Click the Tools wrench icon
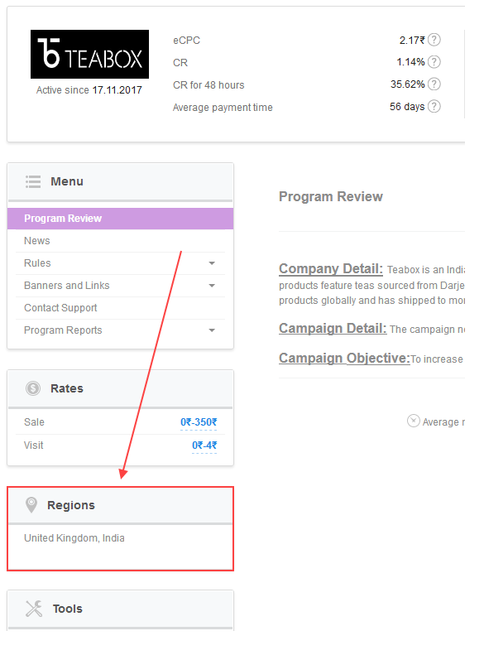This screenshot has width=484, height=655. [x=34, y=609]
